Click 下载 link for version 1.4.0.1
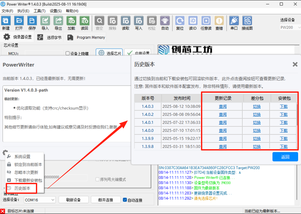This screenshot has width=301, height=214. [x=284, y=123]
